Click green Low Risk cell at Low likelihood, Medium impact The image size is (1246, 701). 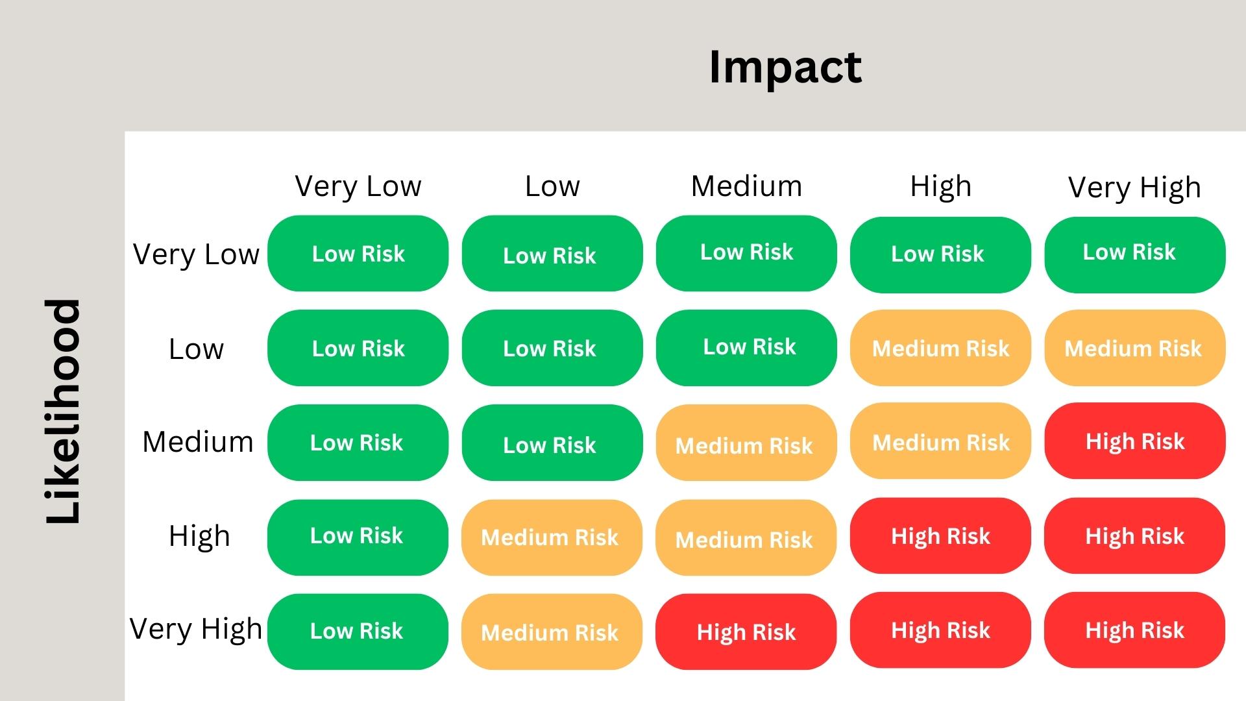pos(746,347)
